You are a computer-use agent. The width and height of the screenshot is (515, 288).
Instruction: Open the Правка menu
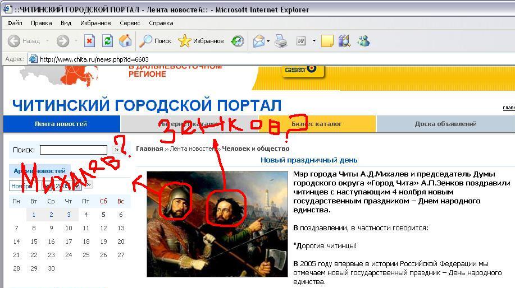tap(42, 23)
